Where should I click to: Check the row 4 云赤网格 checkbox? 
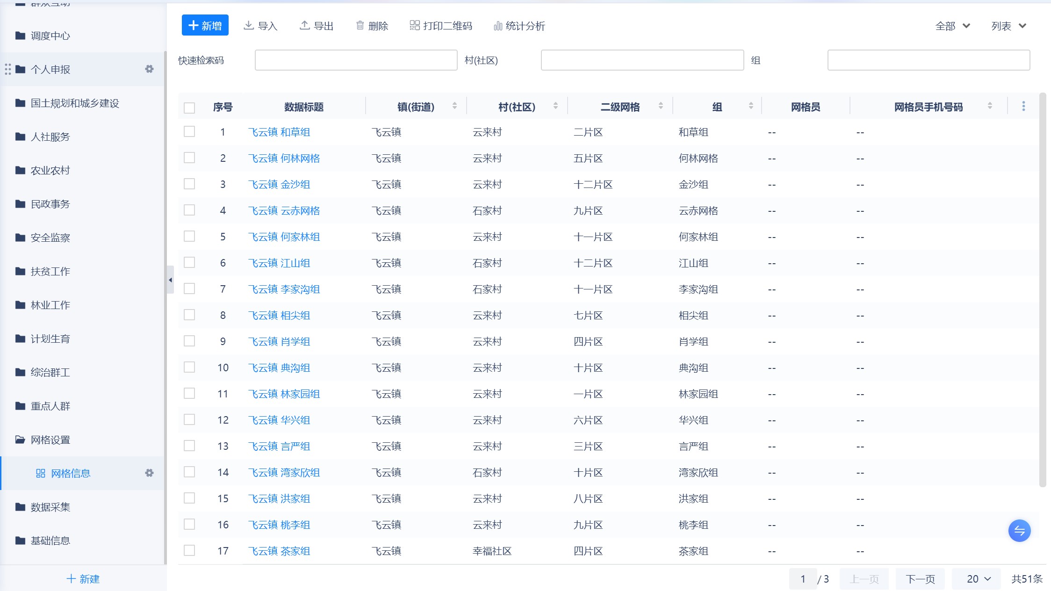coord(189,210)
